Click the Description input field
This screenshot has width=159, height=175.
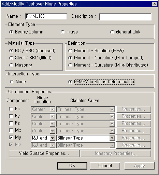tap(125, 17)
